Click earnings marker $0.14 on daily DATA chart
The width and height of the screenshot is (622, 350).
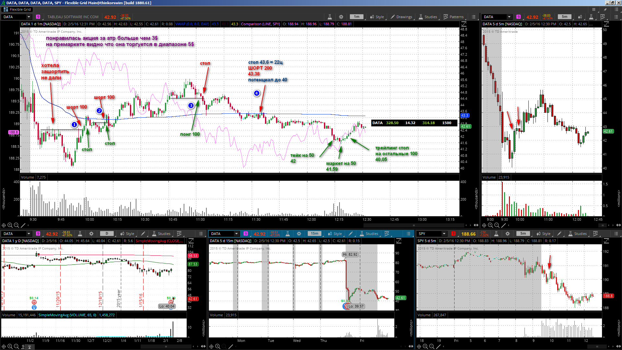click(x=34, y=302)
